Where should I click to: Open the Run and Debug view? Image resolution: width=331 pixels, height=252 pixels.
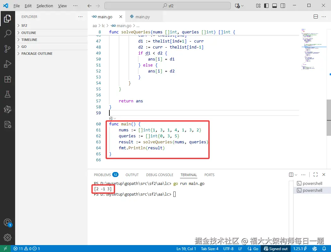7,64
